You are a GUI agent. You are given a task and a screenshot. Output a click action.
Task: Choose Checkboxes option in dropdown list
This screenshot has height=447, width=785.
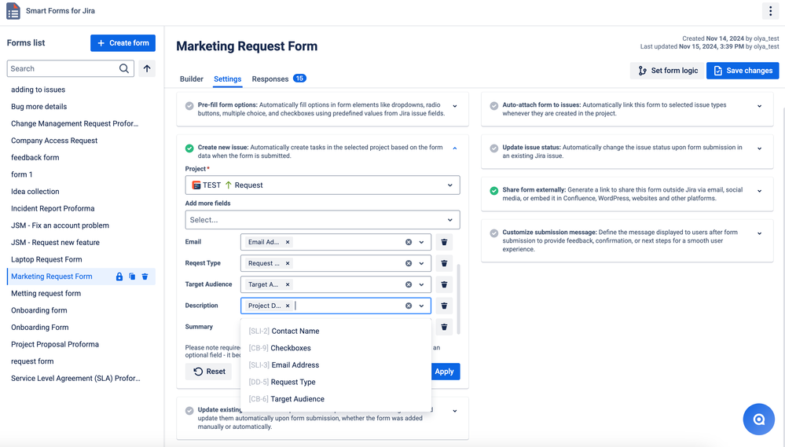pyautogui.click(x=336, y=348)
